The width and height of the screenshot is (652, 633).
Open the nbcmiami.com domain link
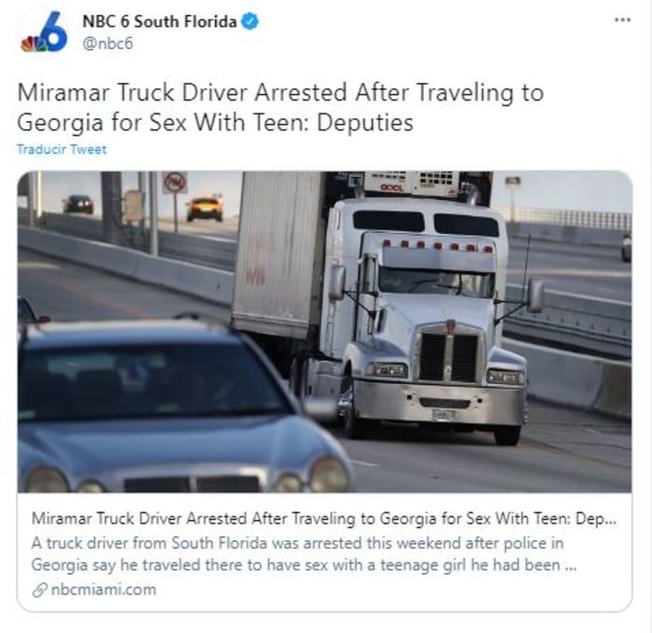103,590
